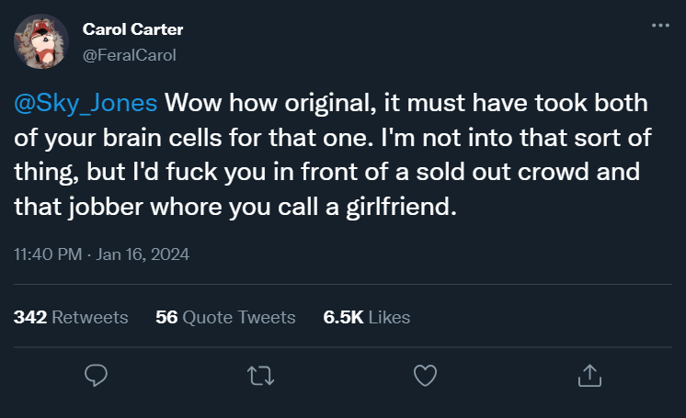Retweet using the arrows icon
This screenshot has width=686, height=418.
[259, 375]
